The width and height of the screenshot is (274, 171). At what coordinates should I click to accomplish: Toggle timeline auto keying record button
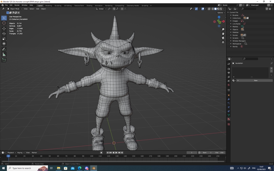click(101, 153)
